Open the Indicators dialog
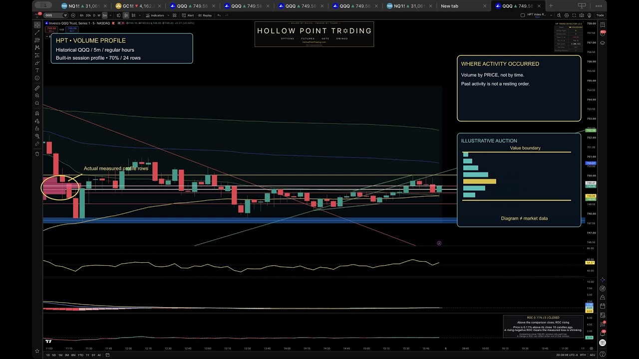Viewport: 639px width, 359px height. (155, 15)
